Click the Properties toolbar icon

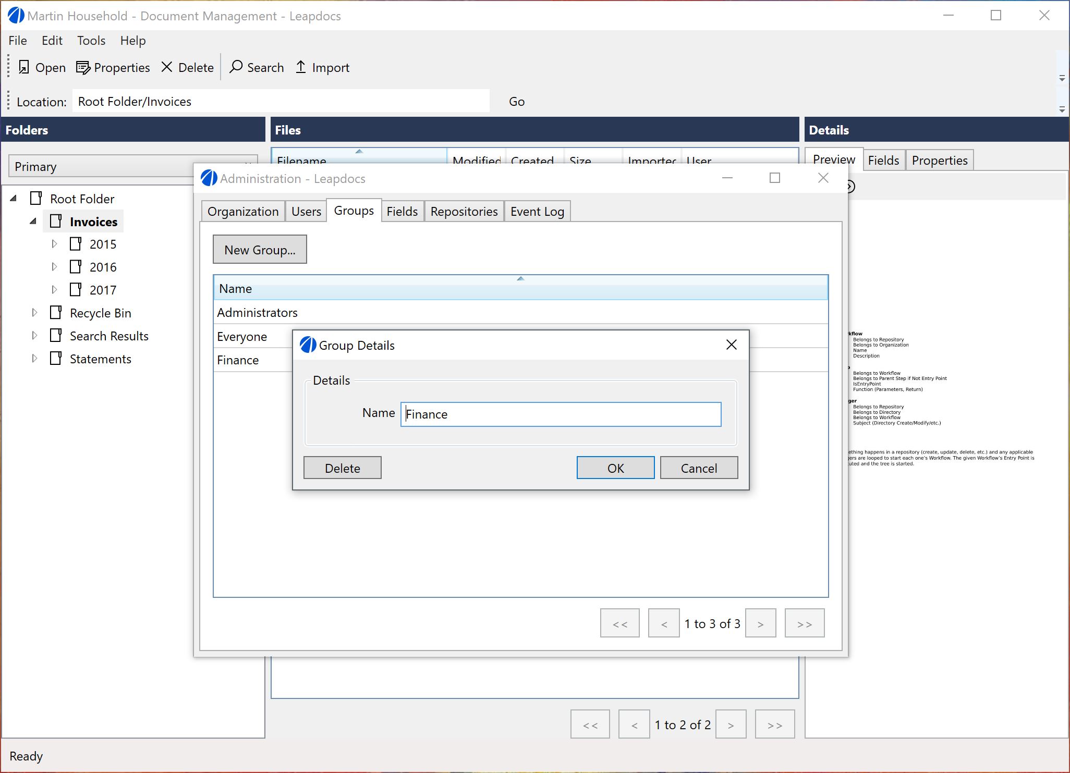coord(83,67)
